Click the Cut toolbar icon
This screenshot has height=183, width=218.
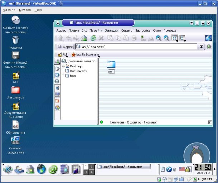(x=110, y=38)
